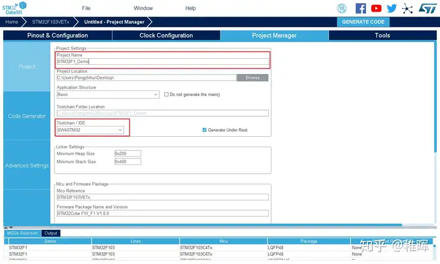Select the STM32F103VETx breadcrumb
The image size is (440, 264).
(x=51, y=22)
